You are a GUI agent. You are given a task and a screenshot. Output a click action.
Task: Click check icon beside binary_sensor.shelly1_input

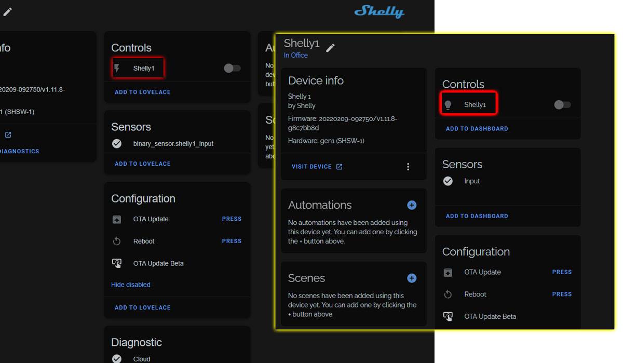(117, 143)
